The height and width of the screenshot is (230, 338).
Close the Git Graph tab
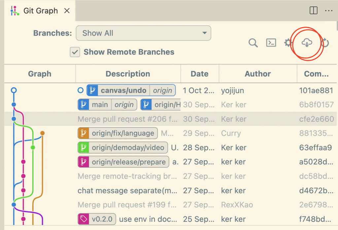(67, 11)
